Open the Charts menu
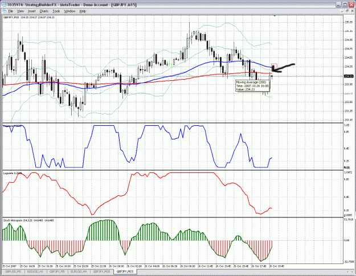This screenshot has width=356, height=276. [44, 11]
